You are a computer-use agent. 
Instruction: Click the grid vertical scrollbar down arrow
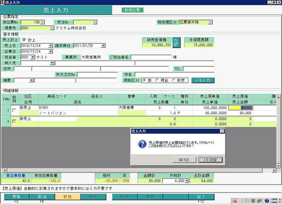pos(278,166)
